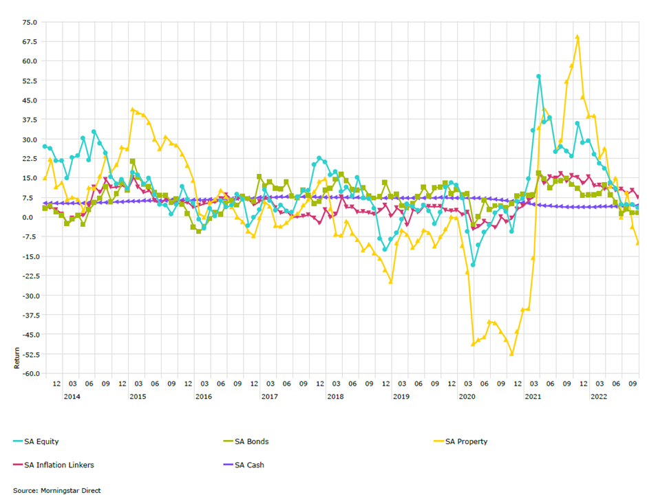Click the purple SA Cash legend swatch
The image size is (647, 497).
point(229,465)
